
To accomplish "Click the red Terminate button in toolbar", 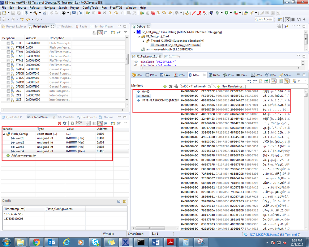I will click(99, 13).
